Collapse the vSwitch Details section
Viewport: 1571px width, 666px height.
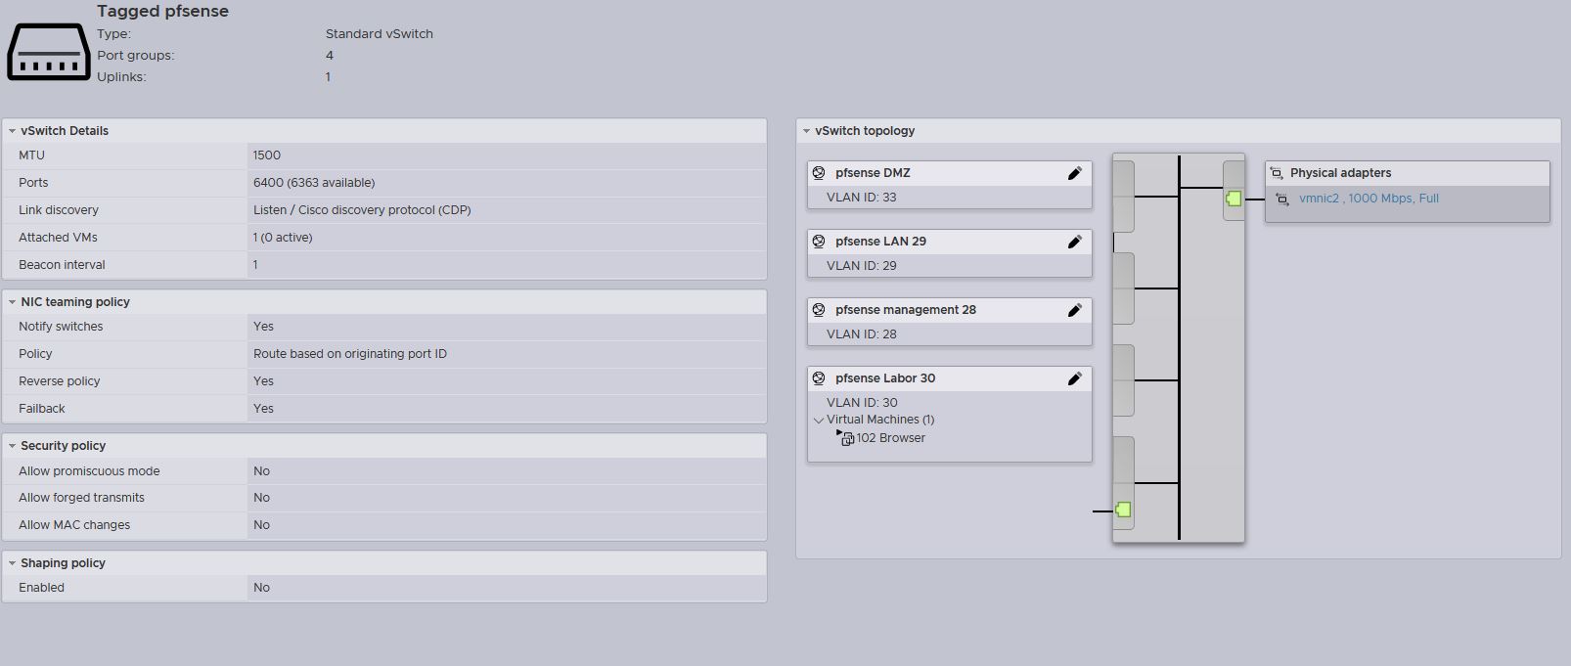[x=12, y=131]
